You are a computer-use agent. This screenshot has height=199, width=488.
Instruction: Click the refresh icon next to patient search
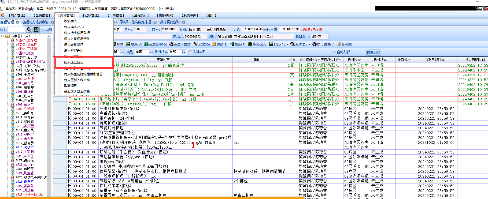point(36,29)
